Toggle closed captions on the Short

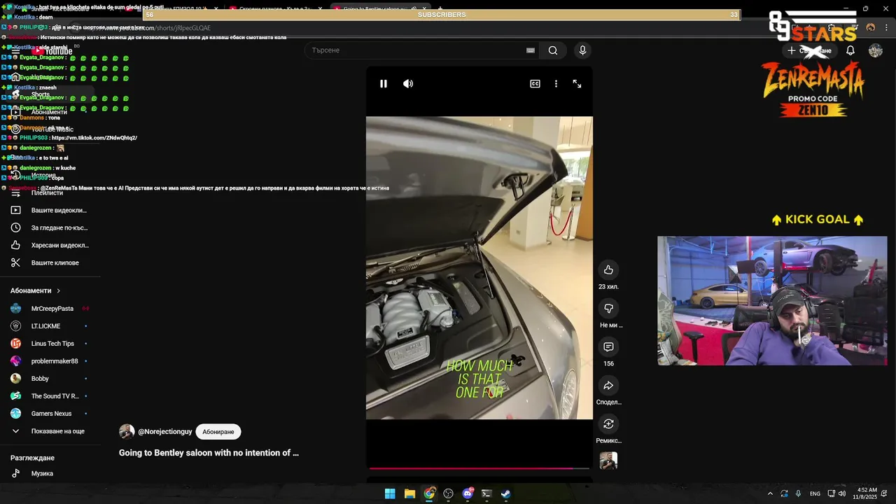pos(535,83)
